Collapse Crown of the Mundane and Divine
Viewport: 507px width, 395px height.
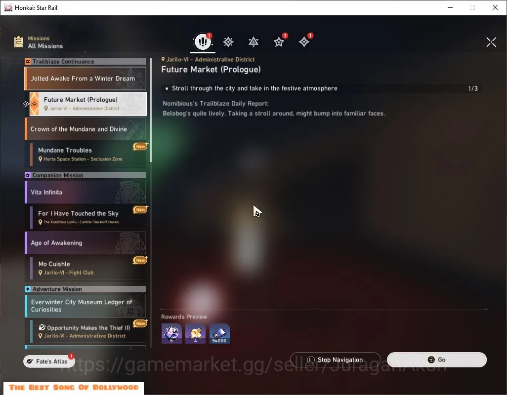click(x=85, y=129)
